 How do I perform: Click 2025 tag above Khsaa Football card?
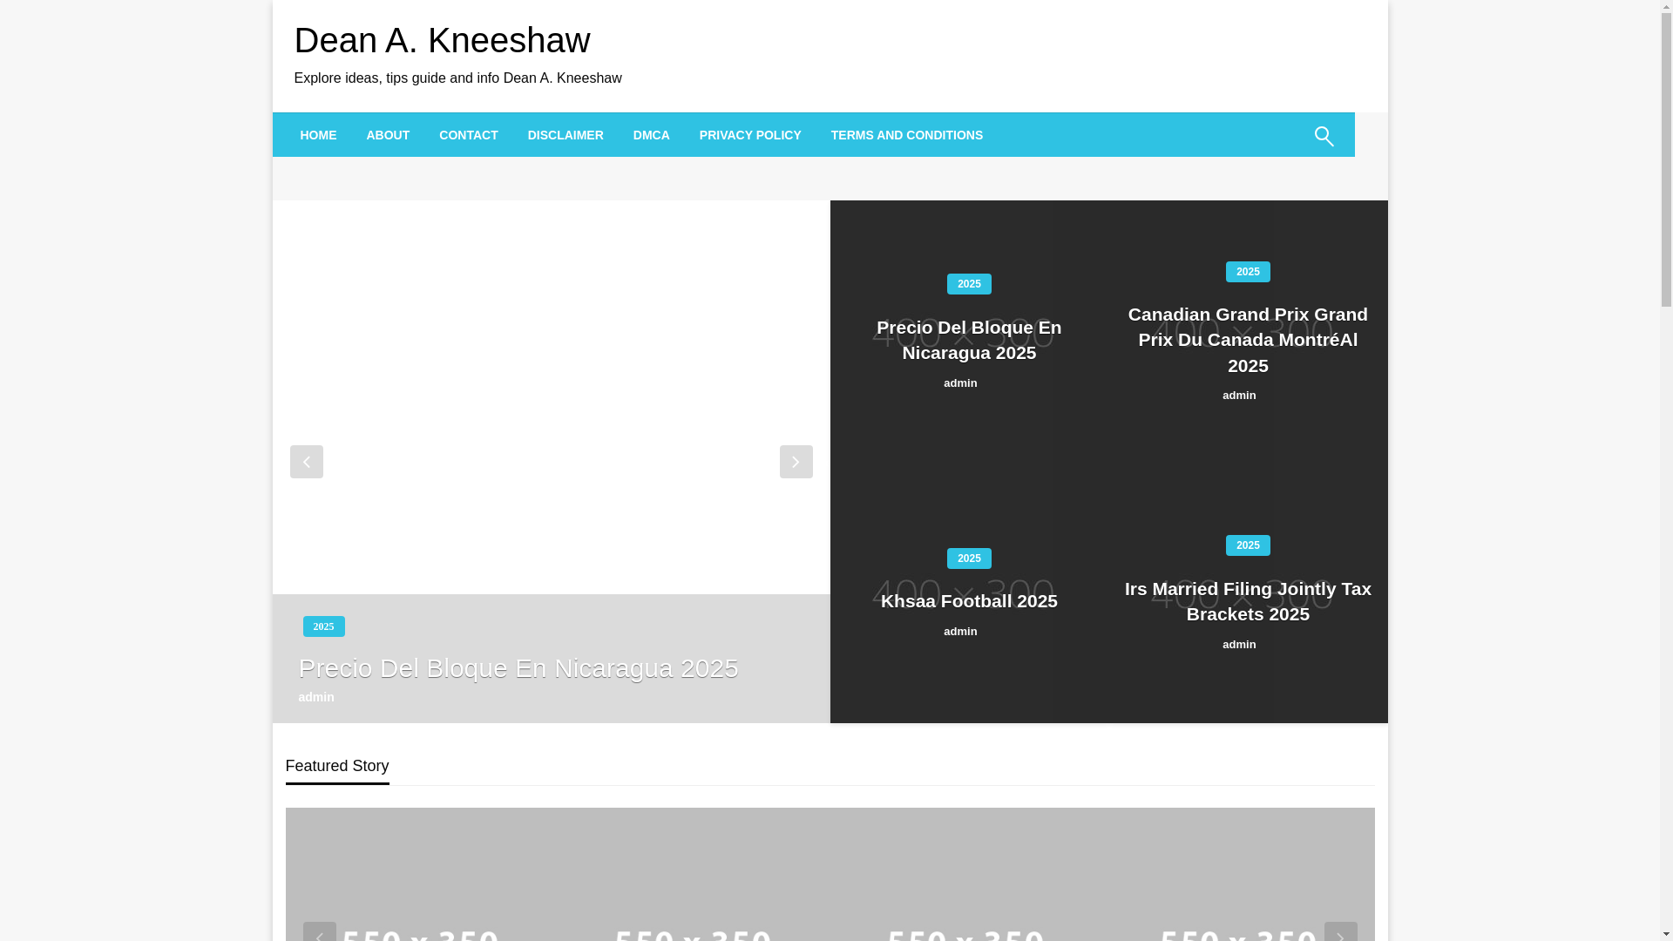[x=969, y=559]
